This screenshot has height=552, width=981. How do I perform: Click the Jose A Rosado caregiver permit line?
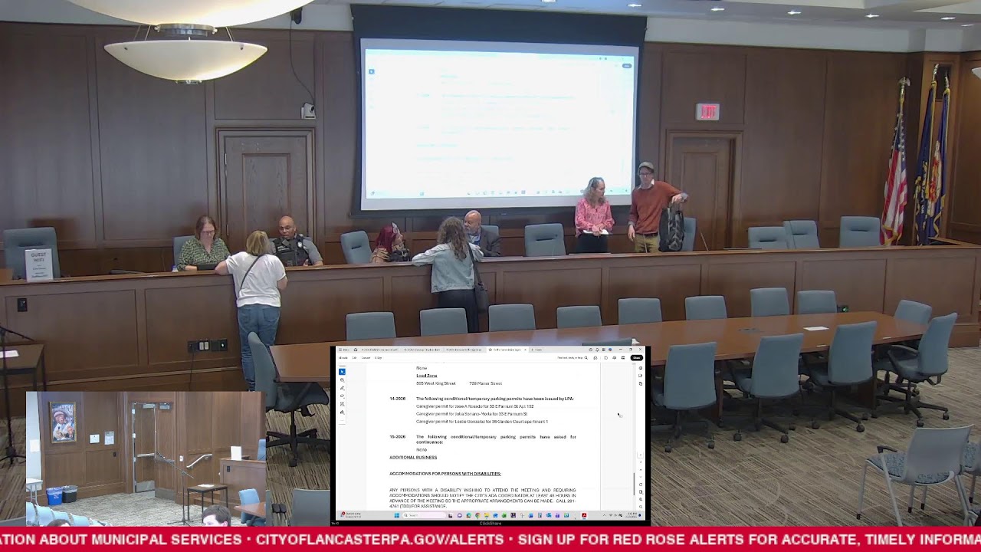click(475, 406)
